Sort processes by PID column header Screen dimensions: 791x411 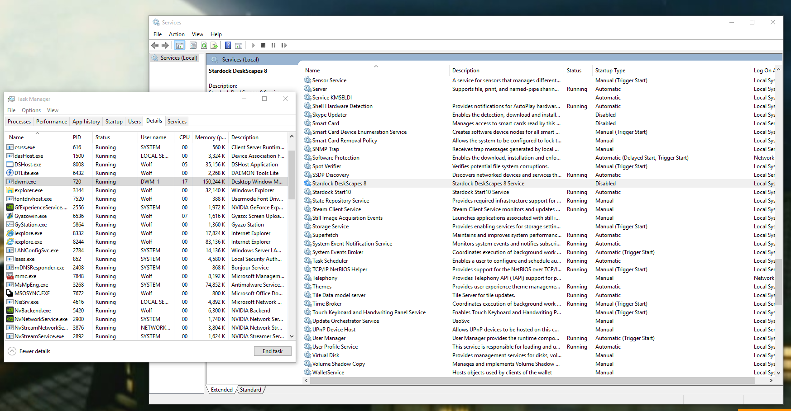[x=81, y=137]
